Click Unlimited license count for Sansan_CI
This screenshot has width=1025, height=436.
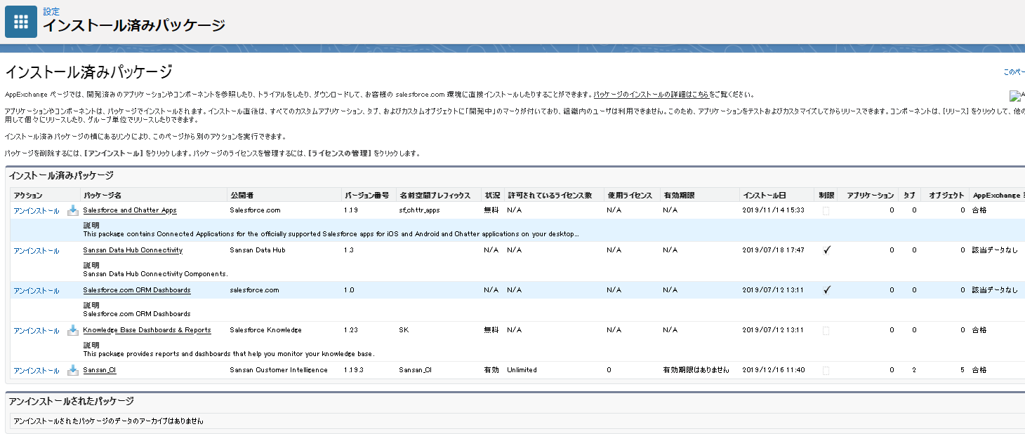click(522, 370)
